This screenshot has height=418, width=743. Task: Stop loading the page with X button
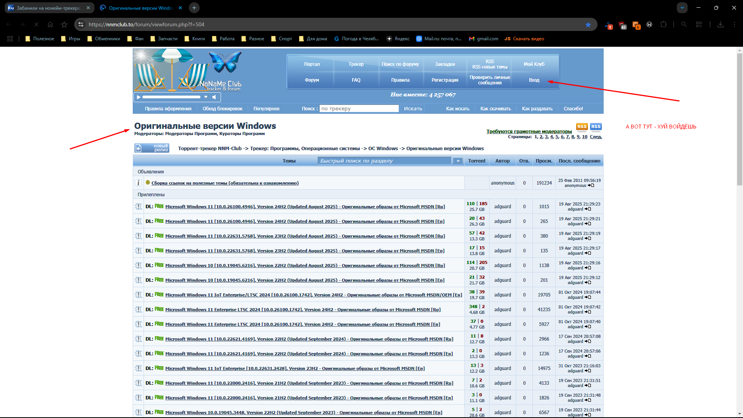click(36, 24)
